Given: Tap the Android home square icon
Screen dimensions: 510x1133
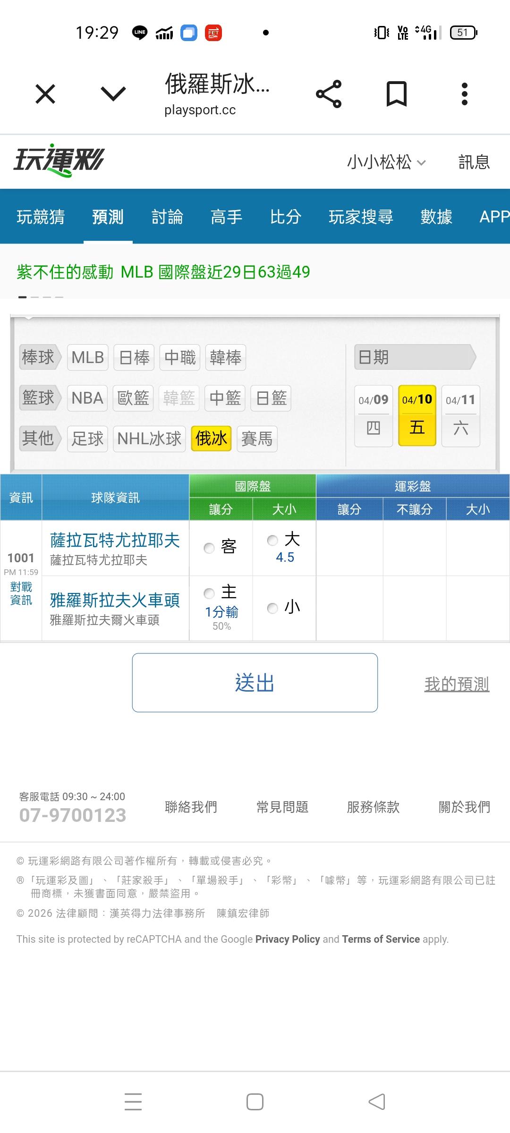Looking at the screenshot, I should (x=255, y=1102).
